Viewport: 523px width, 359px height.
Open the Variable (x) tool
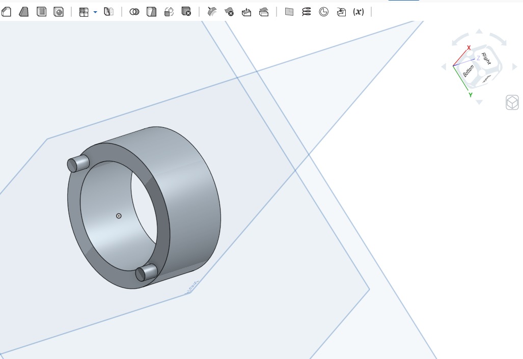click(x=359, y=12)
